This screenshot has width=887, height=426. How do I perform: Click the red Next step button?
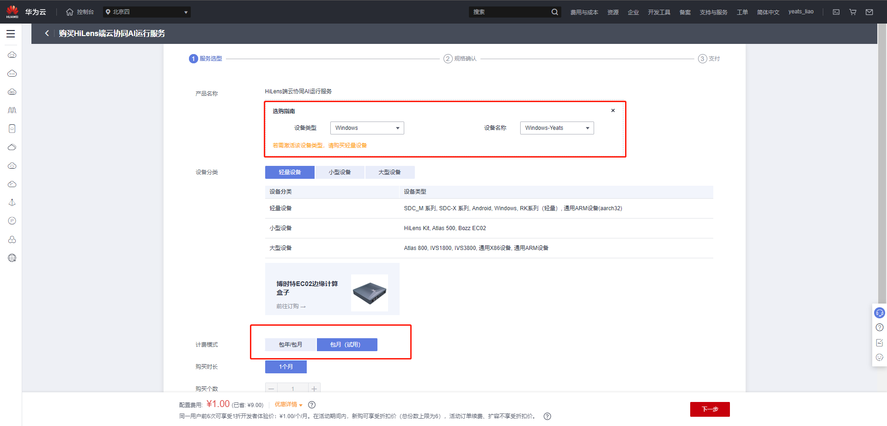coord(710,409)
